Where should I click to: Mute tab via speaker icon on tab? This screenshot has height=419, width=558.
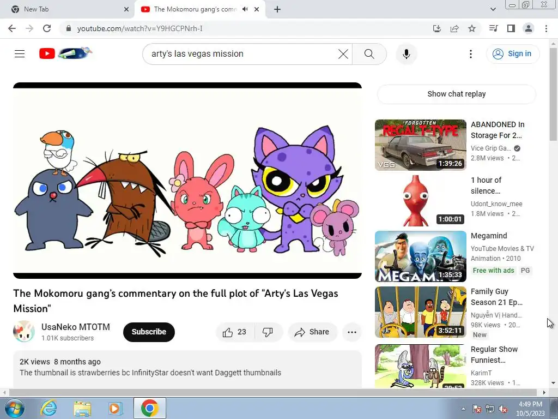point(245,9)
